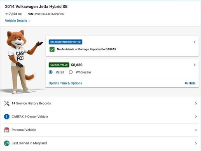Click the wrench and screwdriver service icon
Viewport: 201px width, 151px height.
tap(7, 103)
